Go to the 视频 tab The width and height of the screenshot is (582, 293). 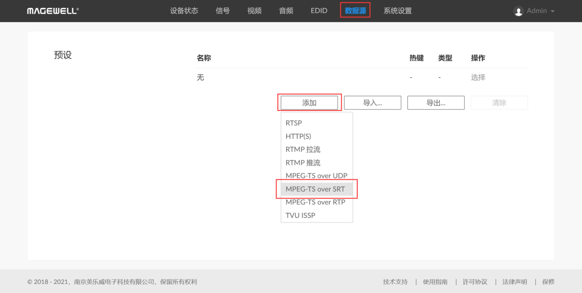(254, 11)
